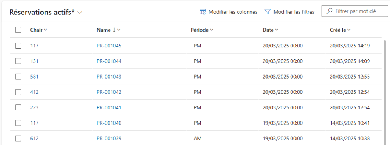The width and height of the screenshot is (390, 145).
Task: Click the vertical scrollbar of the grid
Action: coord(385,92)
